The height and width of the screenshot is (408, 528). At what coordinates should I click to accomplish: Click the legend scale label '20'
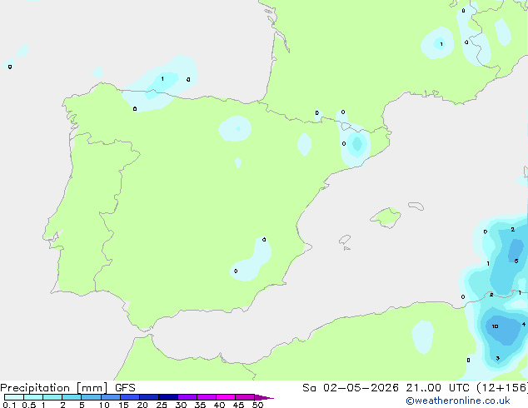point(142,405)
